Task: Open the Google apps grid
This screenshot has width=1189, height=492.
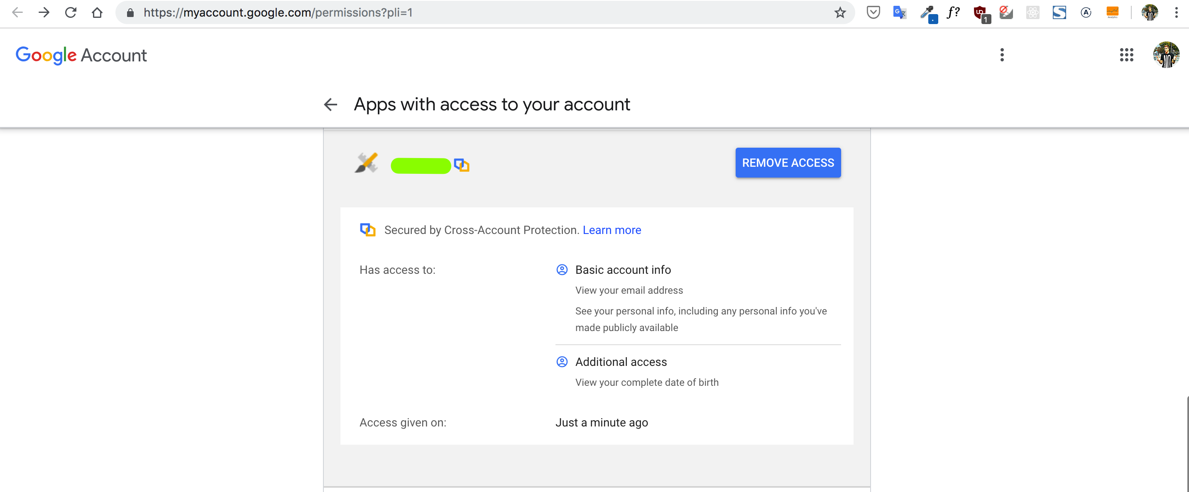Action: [x=1126, y=55]
